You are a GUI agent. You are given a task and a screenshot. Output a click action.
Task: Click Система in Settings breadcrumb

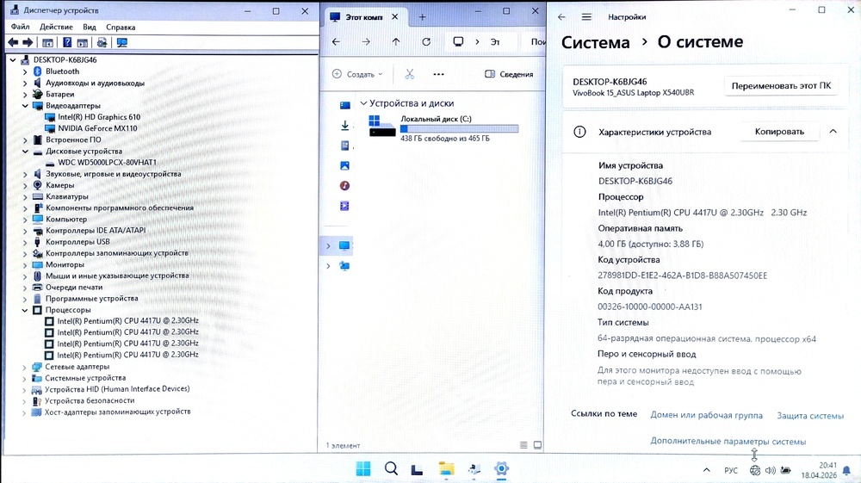click(595, 42)
